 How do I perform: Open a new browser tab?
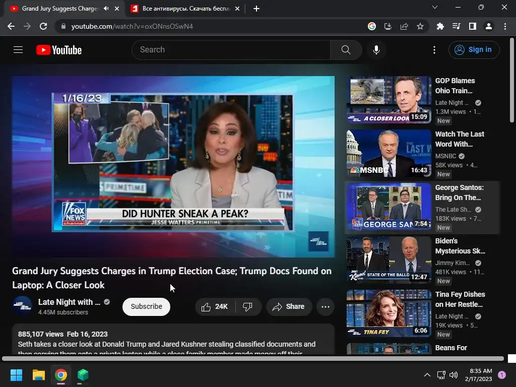(256, 9)
